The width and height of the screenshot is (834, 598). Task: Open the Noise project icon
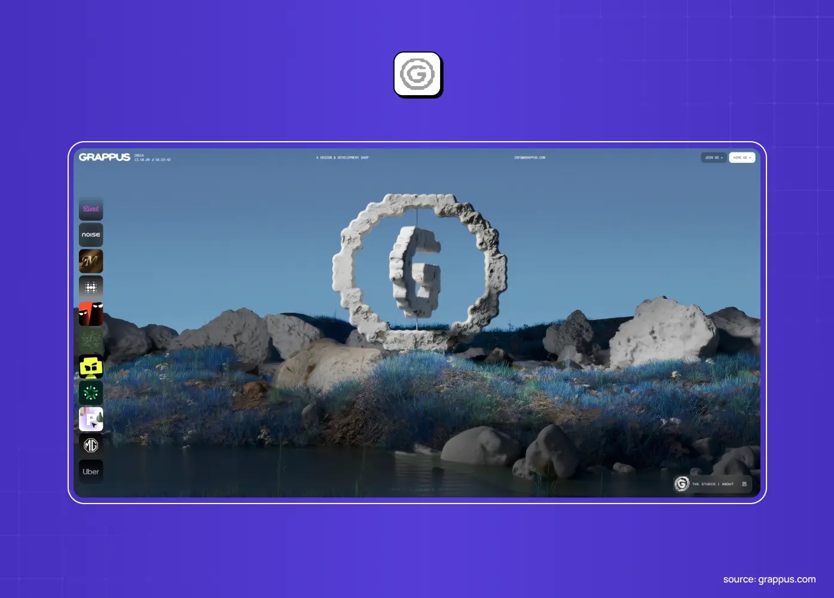[x=91, y=235]
